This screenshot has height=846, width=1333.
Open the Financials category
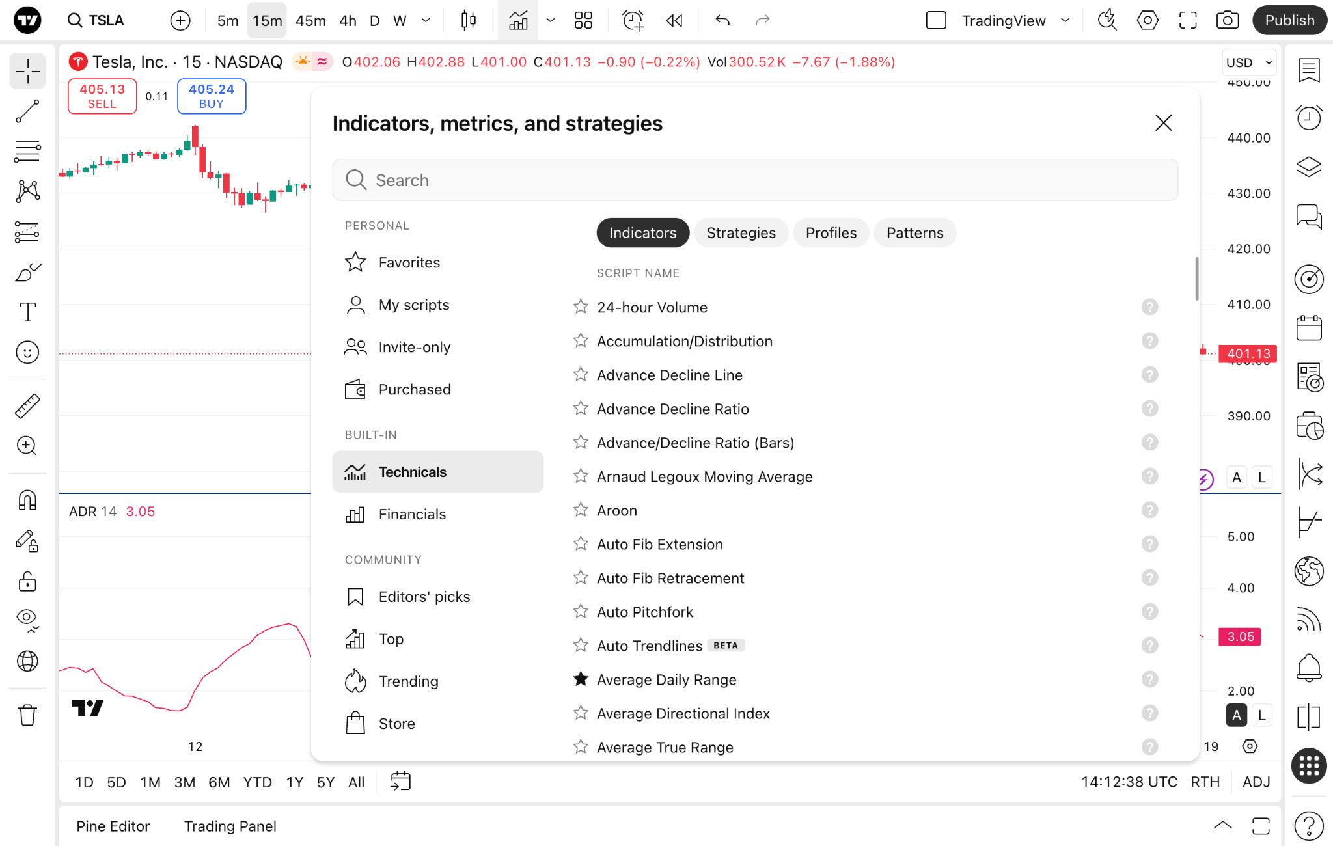[412, 514]
